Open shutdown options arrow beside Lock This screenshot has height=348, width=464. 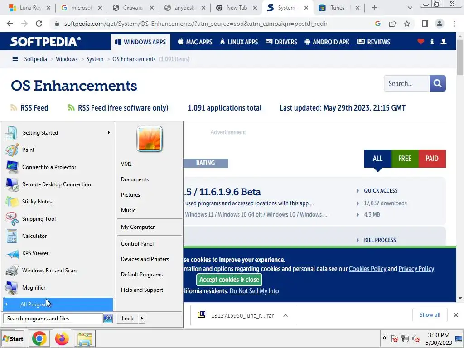pos(142,319)
